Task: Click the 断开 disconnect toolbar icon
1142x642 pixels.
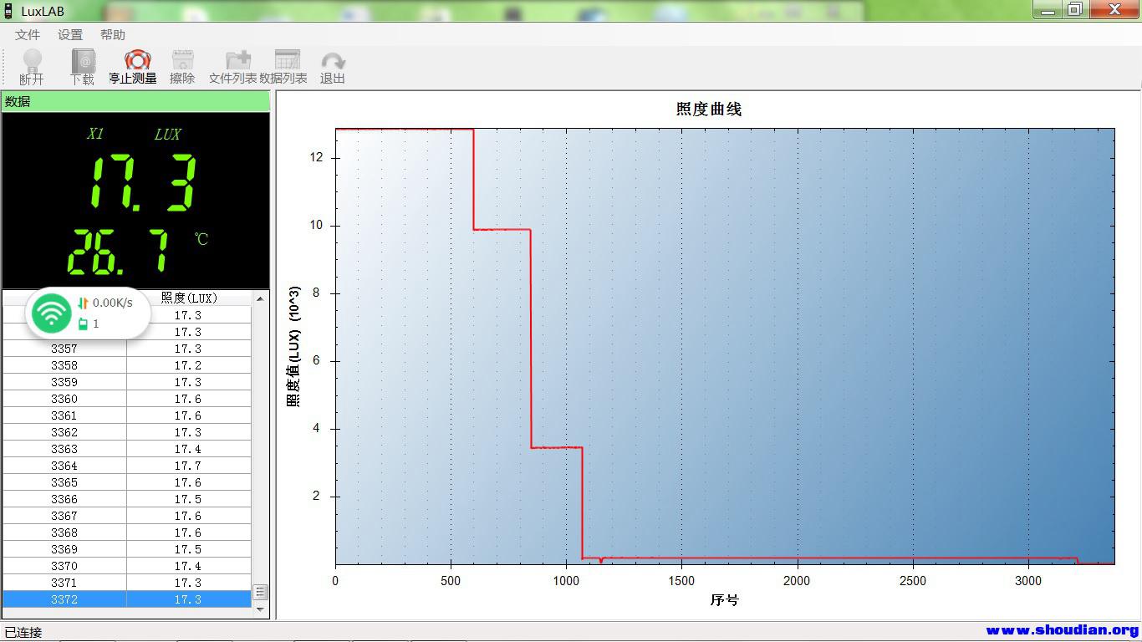Action: pyautogui.click(x=32, y=67)
